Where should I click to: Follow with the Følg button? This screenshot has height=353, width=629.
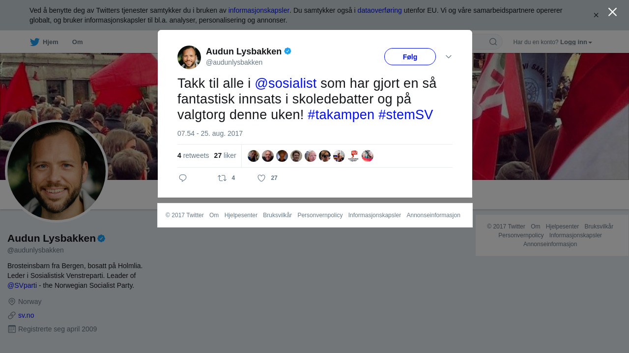410,57
